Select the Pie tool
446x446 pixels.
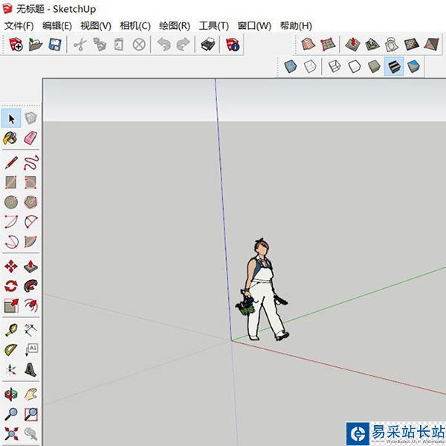click(x=30, y=242)
